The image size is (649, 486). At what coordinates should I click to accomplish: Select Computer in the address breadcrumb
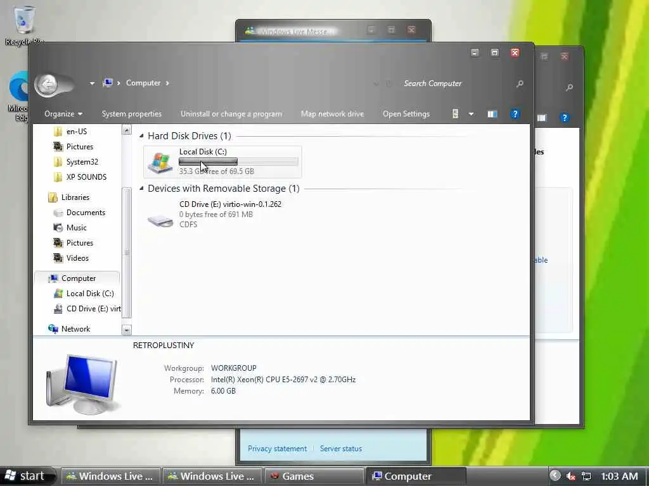[143, 83]
